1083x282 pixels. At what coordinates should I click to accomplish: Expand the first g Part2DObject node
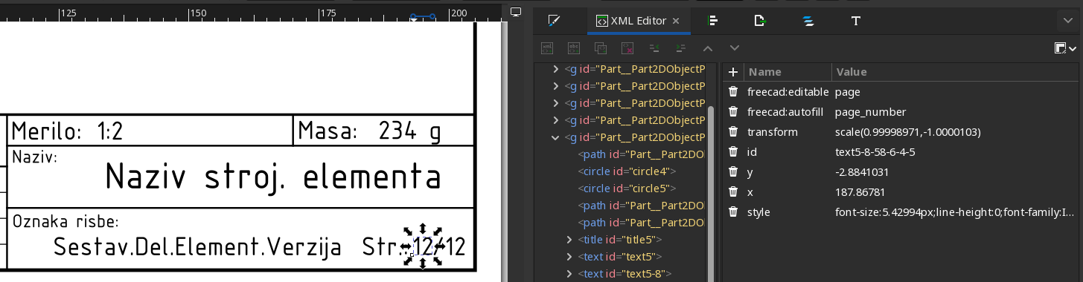click(555, 69)
